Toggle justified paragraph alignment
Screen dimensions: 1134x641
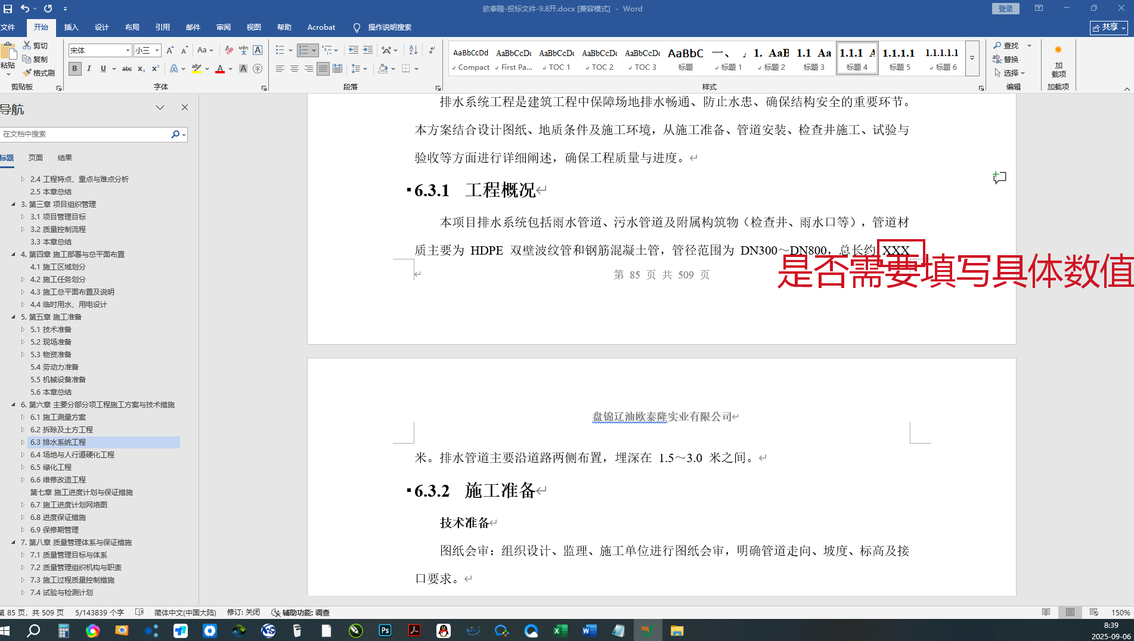pyautogui.click(x=323, y=69)
